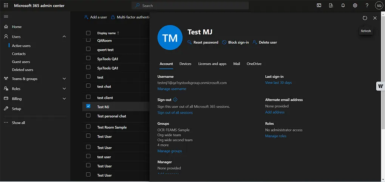Open the SQ account avatar
Viewport: 385px width, 182px height.
pos(379,5)
